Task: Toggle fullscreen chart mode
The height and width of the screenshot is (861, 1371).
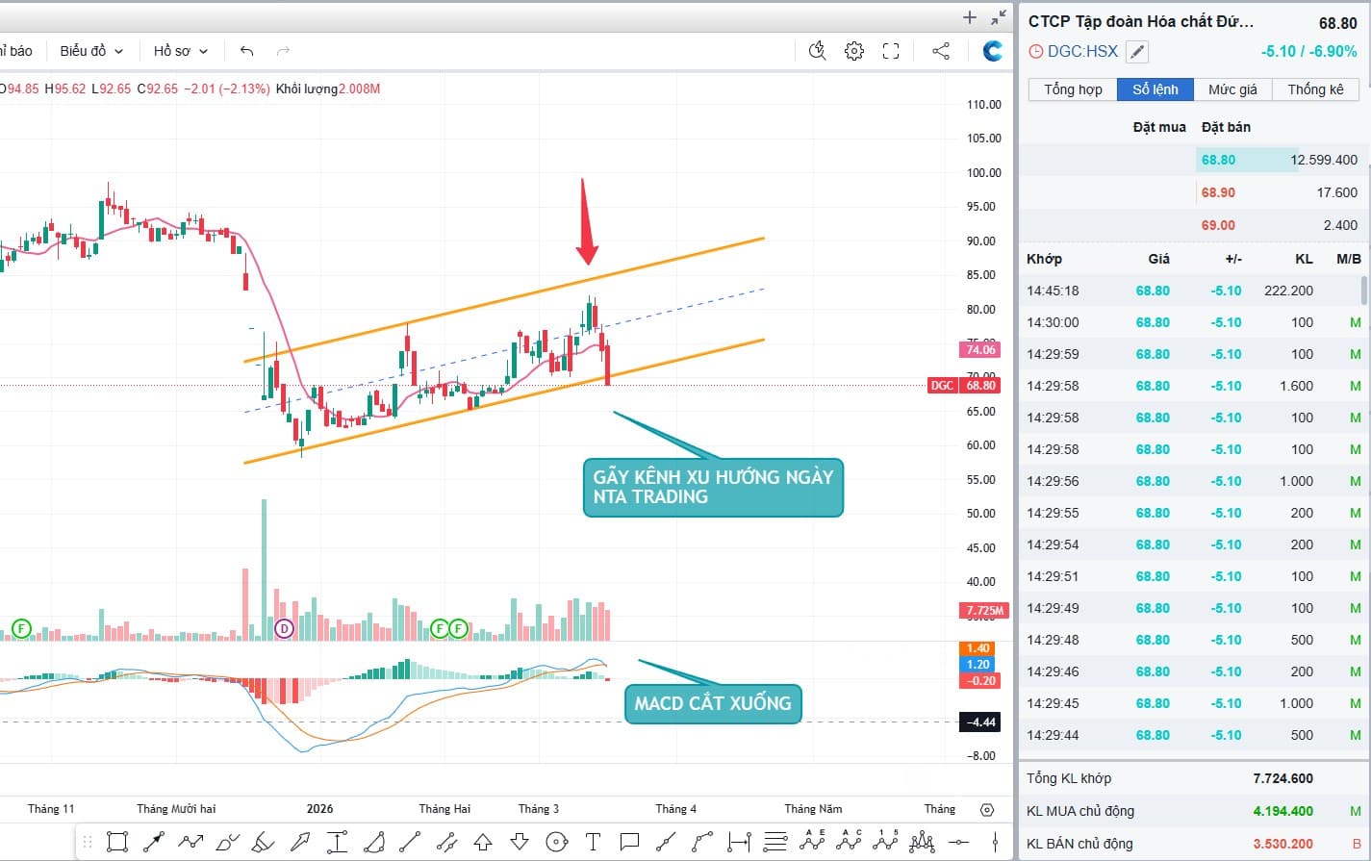Action: pos(891,51)
